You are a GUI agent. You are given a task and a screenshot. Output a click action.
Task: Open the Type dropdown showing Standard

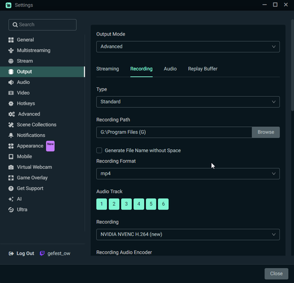tap(188, 102)
